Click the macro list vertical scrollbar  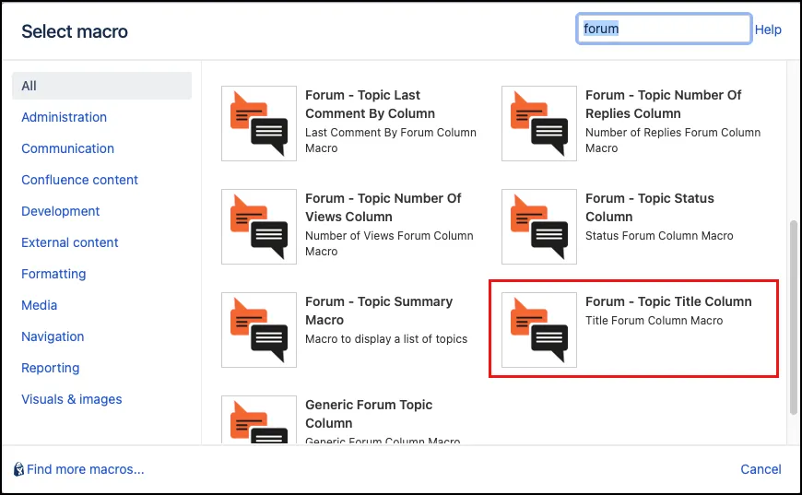click(794, 317)
